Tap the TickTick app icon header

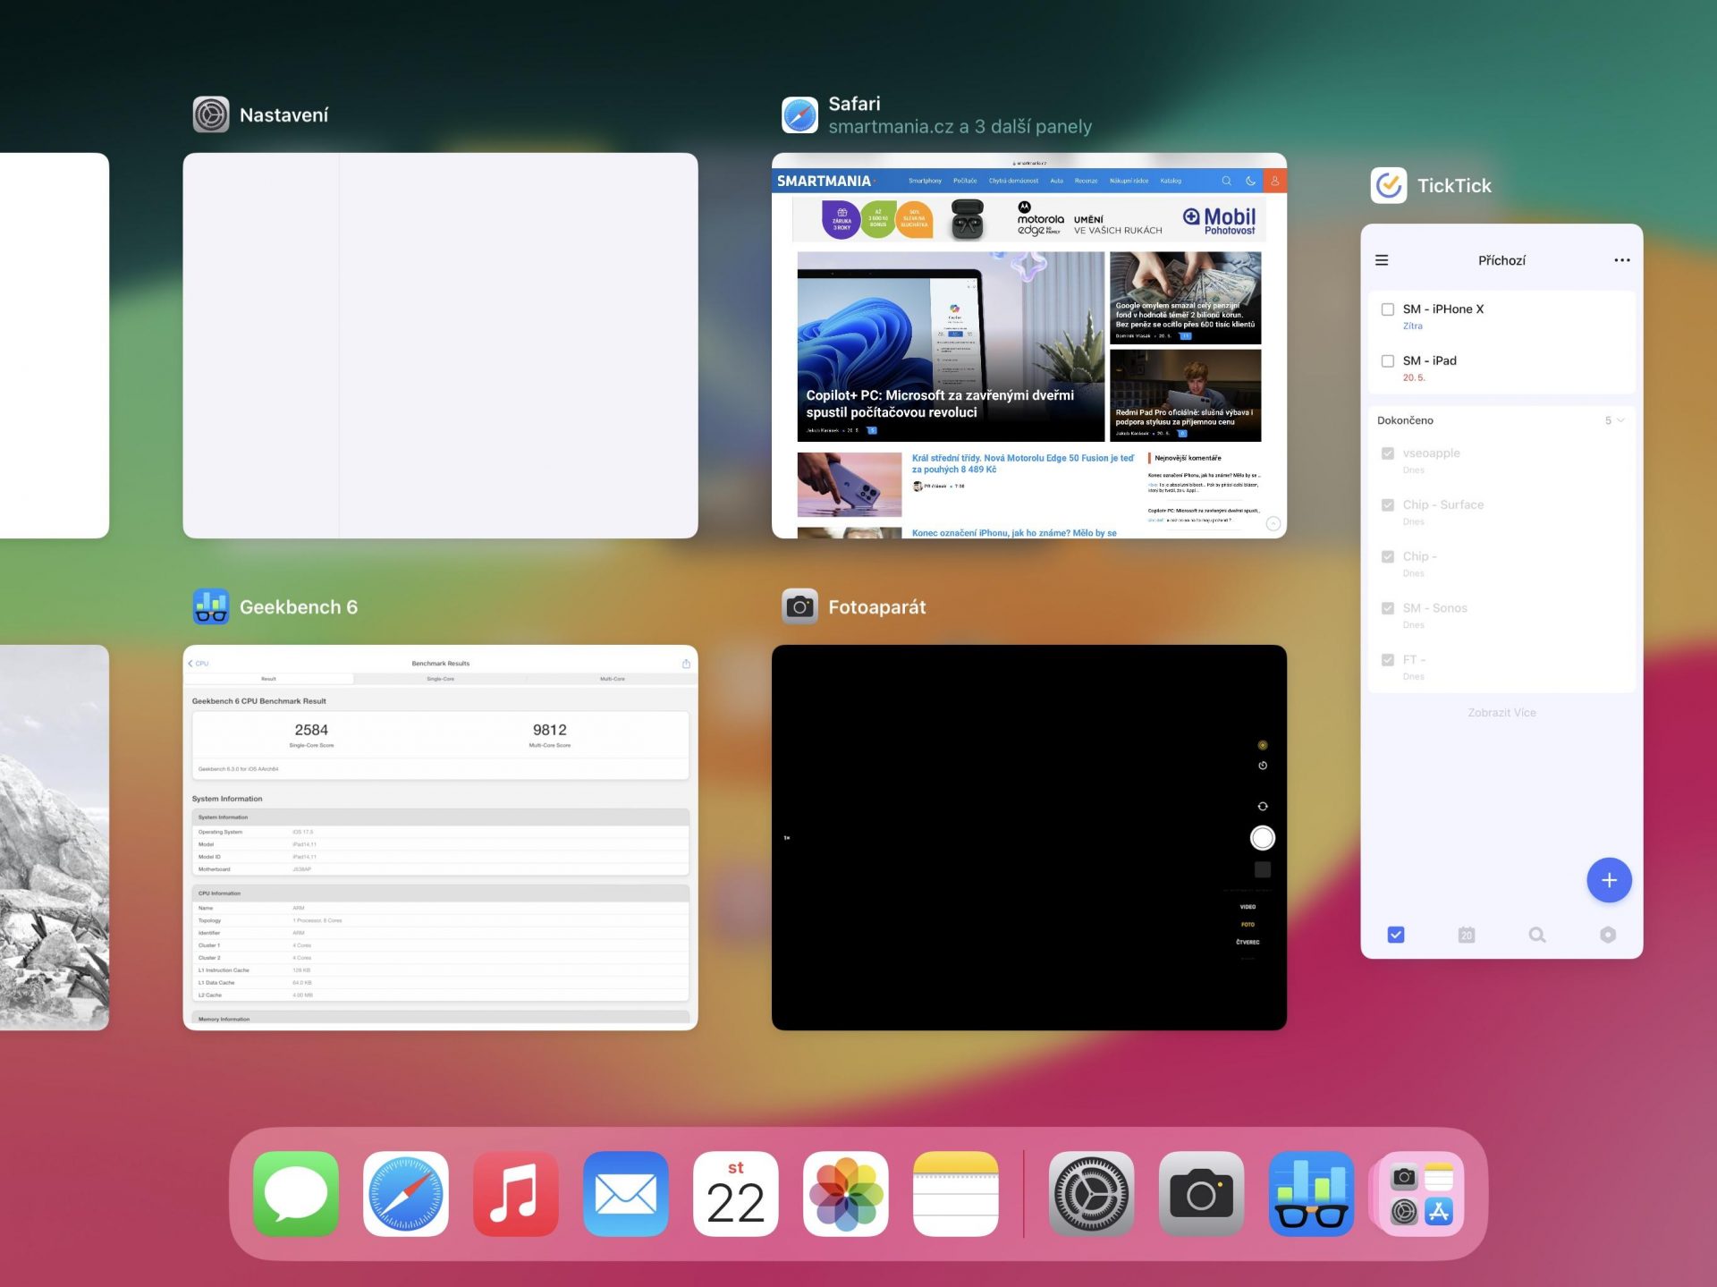click(1389, 185)
